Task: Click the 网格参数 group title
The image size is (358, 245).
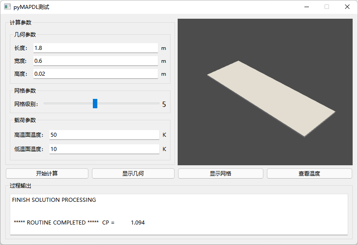Action: [x=25, y=91]
